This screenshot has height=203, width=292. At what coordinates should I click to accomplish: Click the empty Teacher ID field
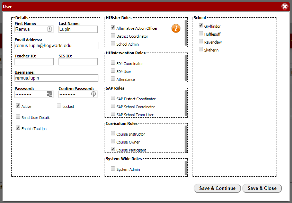[x=34, y=62]
